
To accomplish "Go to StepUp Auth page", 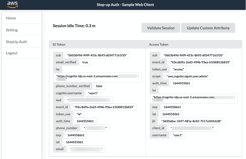I will click(22, 42).
